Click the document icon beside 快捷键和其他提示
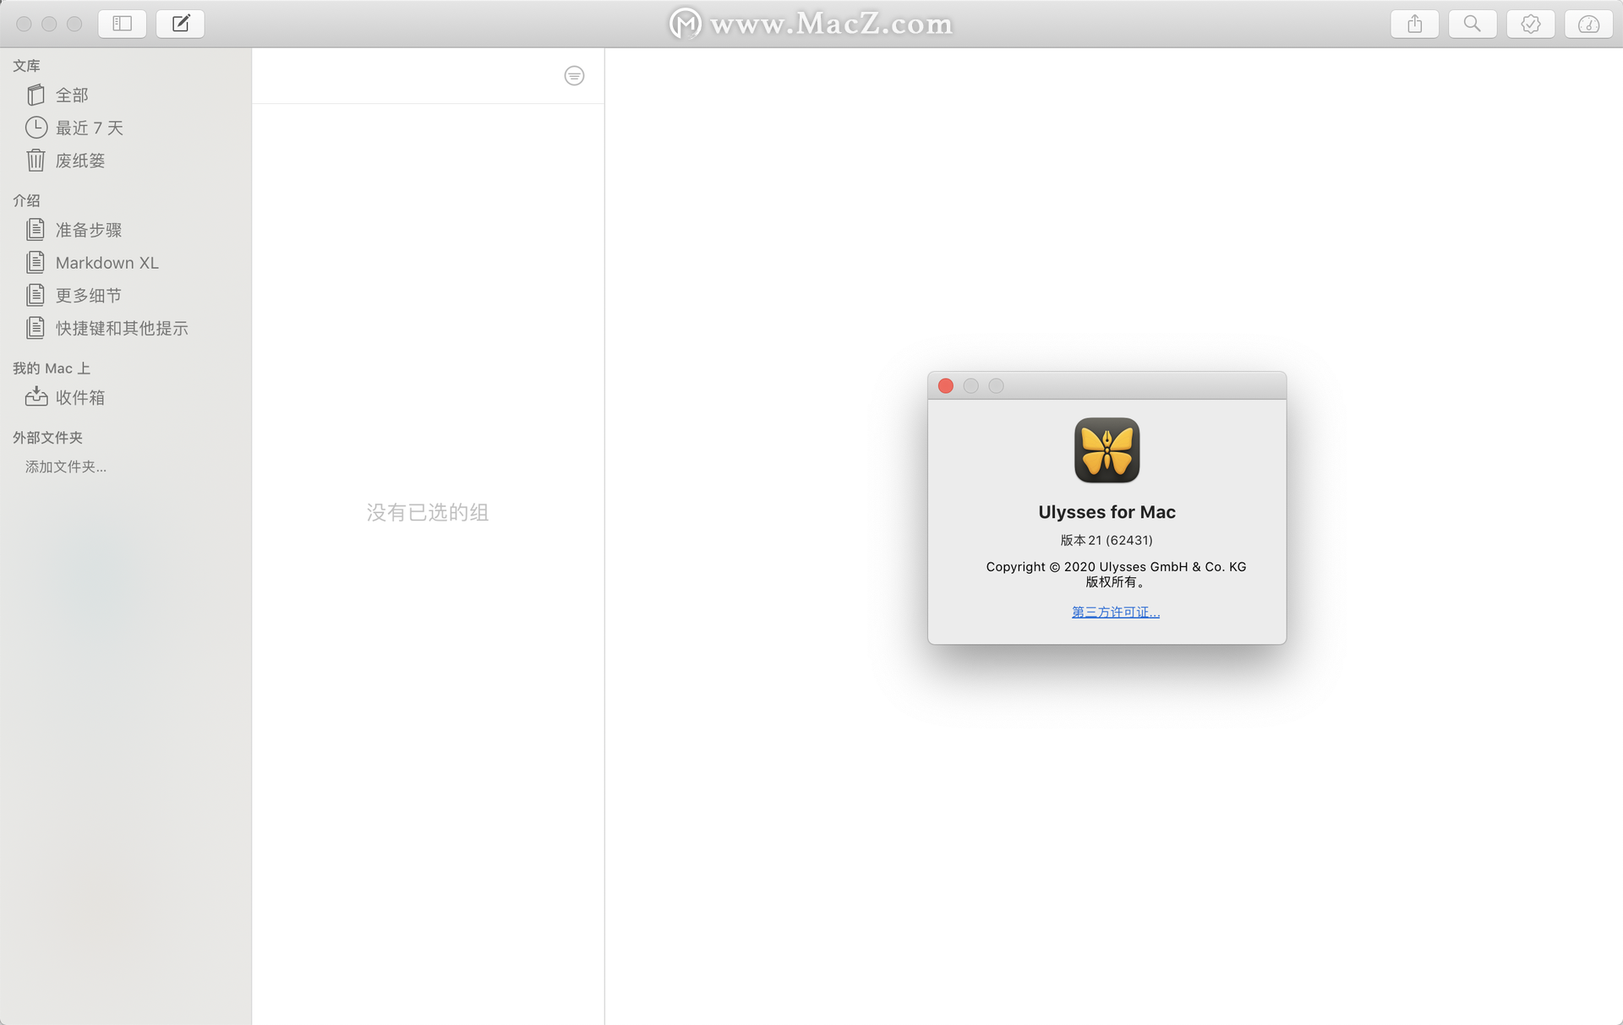Viewport: 1623px width, 1025px height. [36, 327]
